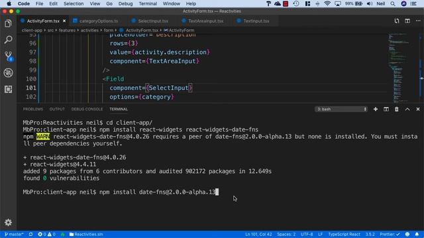Open Source Control view icon
Image resolution: width=424 pixels, height=238 pixels.
pos(8,56)
